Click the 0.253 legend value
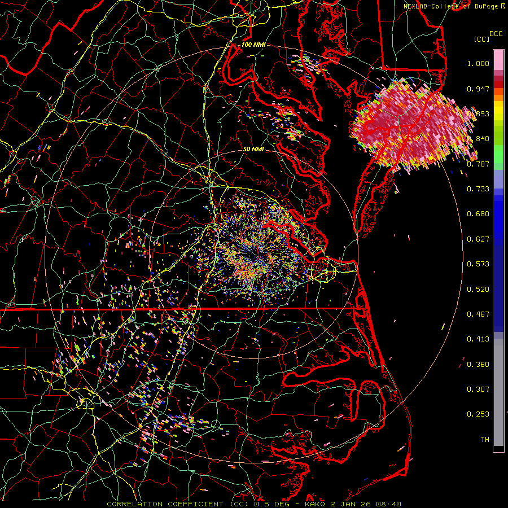The width and height of the screenshot is (508, 508). 478,414
